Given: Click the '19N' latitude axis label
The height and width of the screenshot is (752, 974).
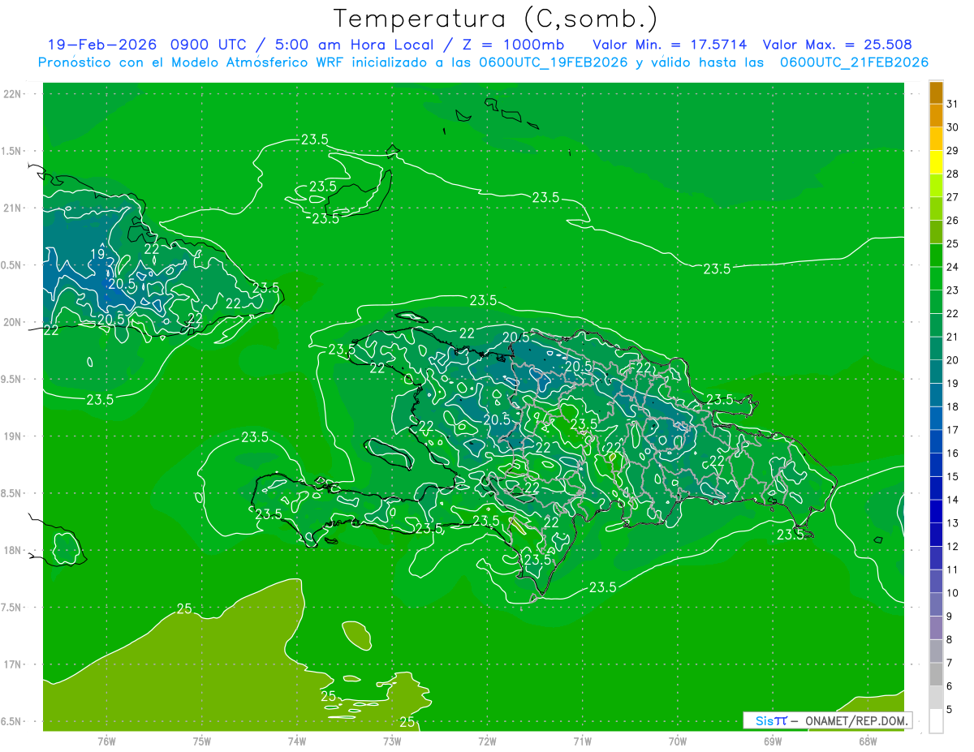Looking at the screenshot, I should (13, 436).
